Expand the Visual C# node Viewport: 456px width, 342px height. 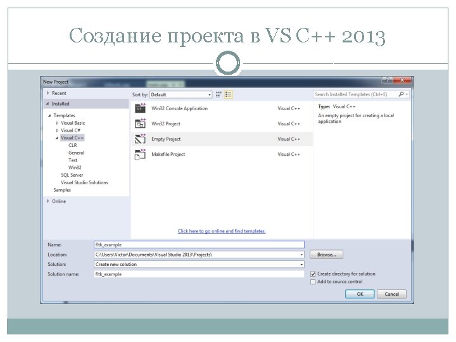(x=57, y=130)
